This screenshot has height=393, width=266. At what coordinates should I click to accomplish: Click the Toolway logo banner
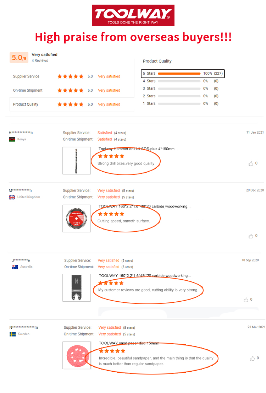pos(133,15)
